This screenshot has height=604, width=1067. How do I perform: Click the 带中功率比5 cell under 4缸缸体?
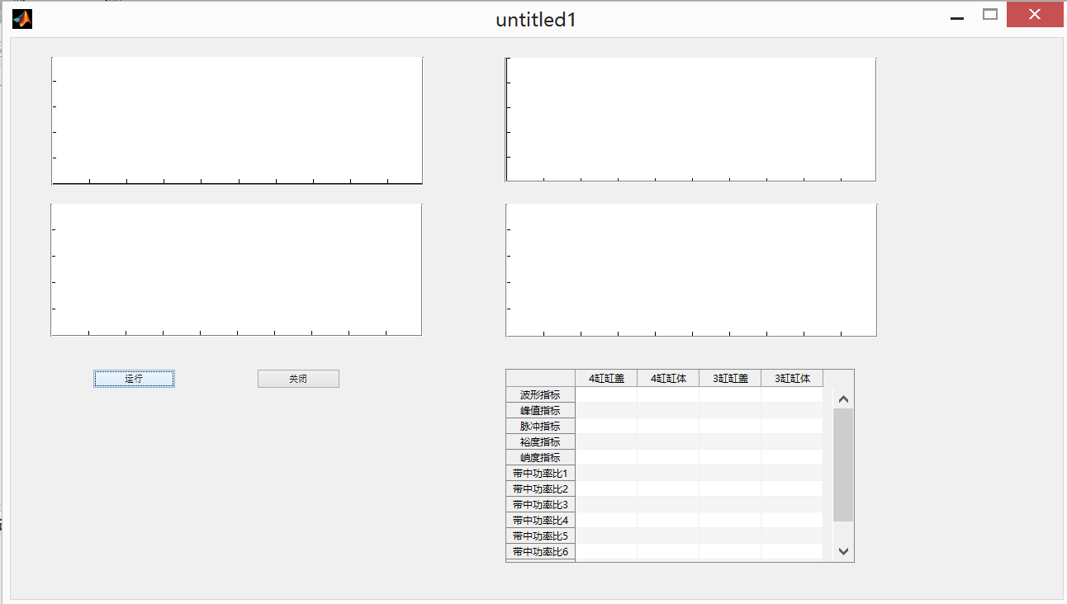click(x=668, y=536)
